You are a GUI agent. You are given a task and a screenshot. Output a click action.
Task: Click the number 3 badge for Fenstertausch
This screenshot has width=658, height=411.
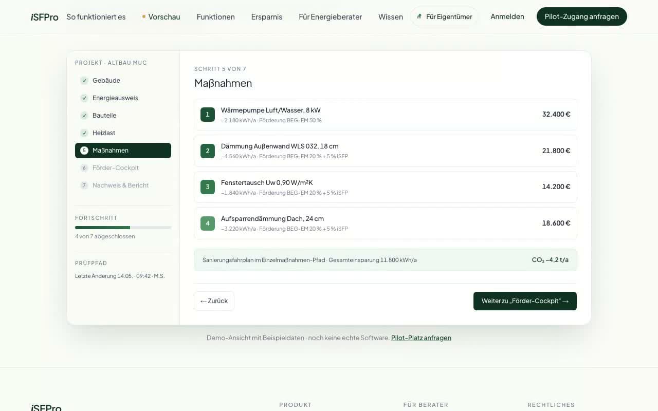click(x=208, y=186)
